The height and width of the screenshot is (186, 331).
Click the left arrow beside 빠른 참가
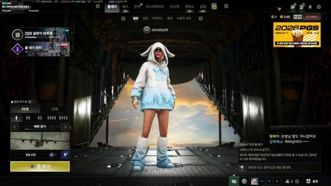coord(14,127)
